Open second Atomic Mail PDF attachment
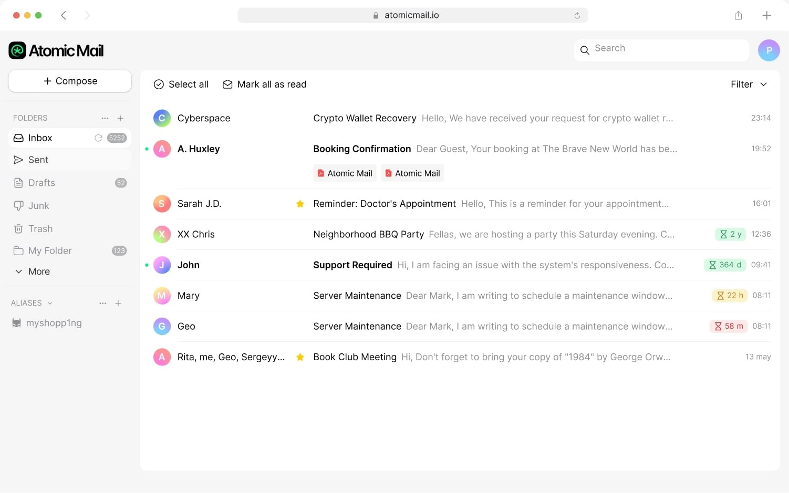 pos(412,173)
